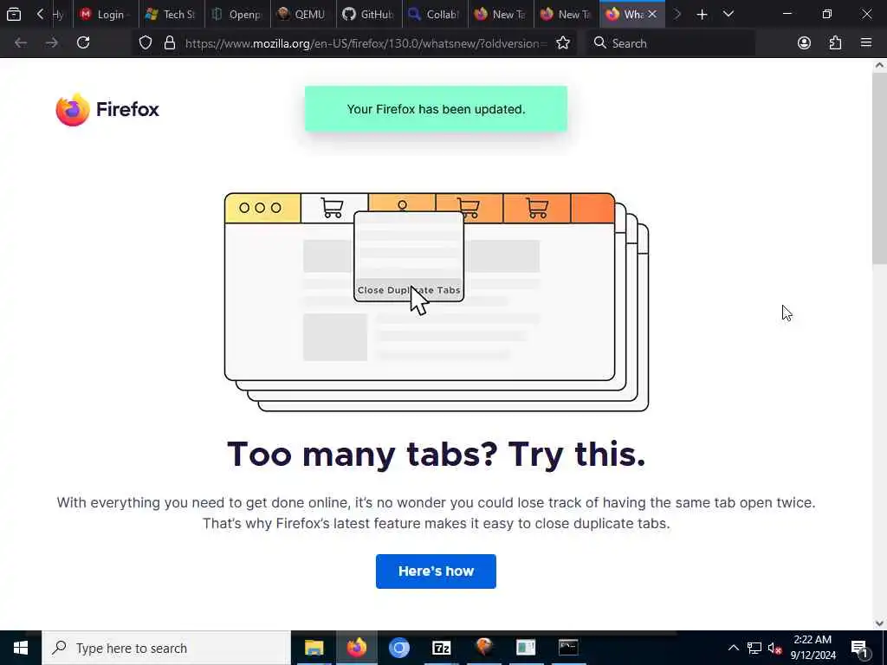Select the second New Tab tab next to What's New

(566, 14)
